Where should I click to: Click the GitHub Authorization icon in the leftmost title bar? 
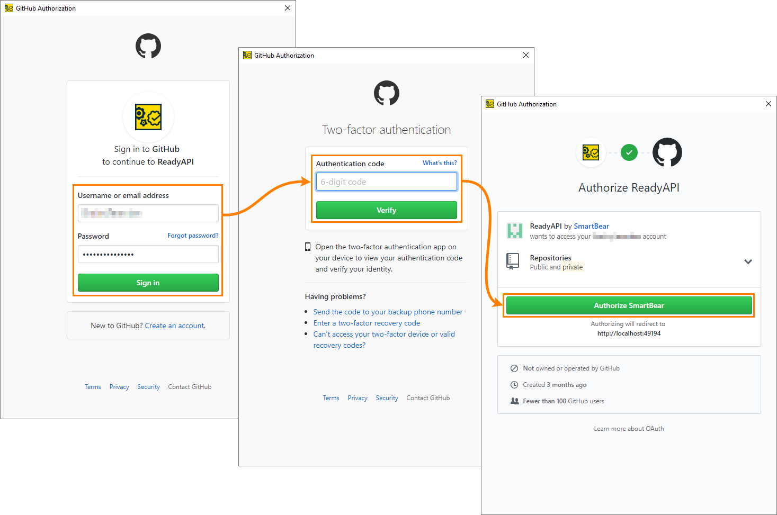coord(8,8)
